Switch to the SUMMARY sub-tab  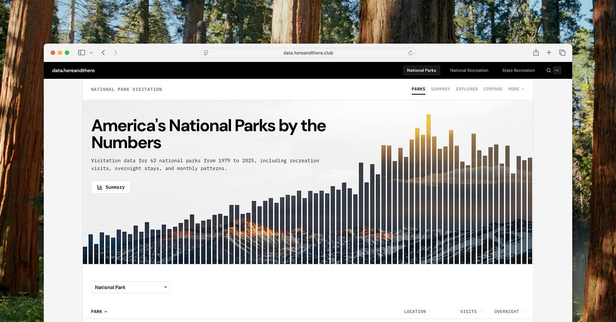pos(440,89)
